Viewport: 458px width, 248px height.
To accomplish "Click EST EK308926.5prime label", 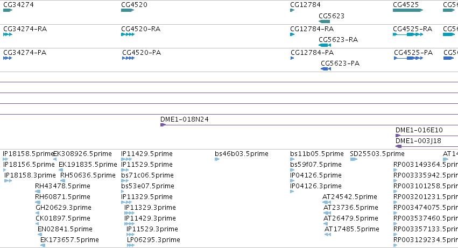I will point(83,154).
